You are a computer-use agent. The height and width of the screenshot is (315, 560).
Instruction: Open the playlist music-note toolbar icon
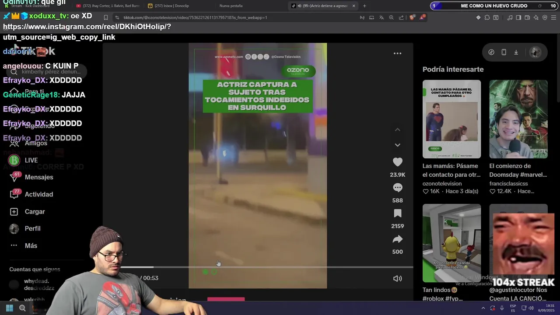510,17
